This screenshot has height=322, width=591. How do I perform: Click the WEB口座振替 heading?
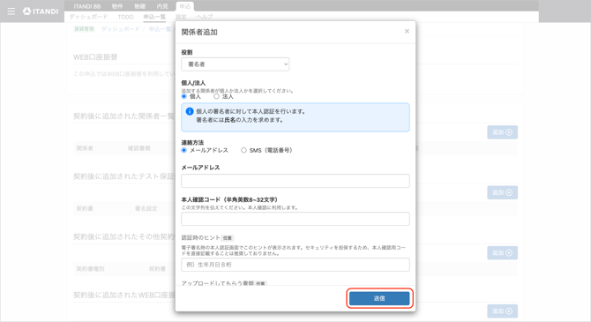pyautogui.click(x=95, y=57)
